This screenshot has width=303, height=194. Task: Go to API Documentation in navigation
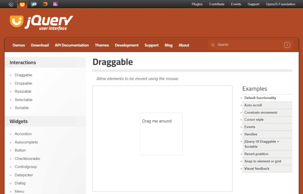[72, 45]
